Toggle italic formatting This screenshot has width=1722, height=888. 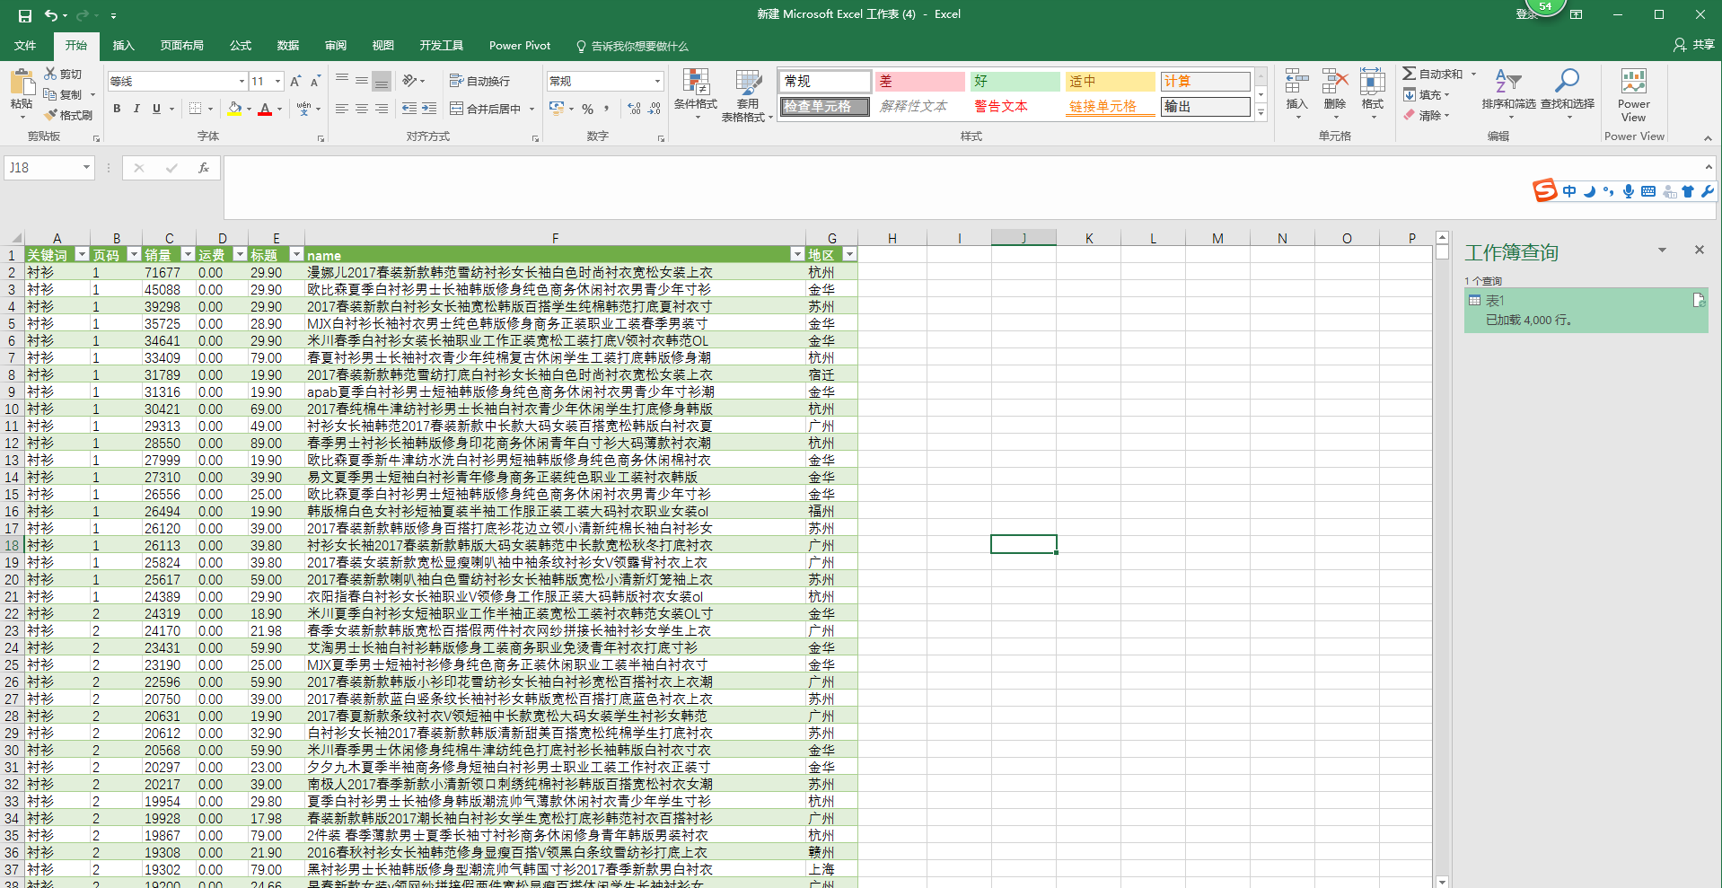point(136,109)
